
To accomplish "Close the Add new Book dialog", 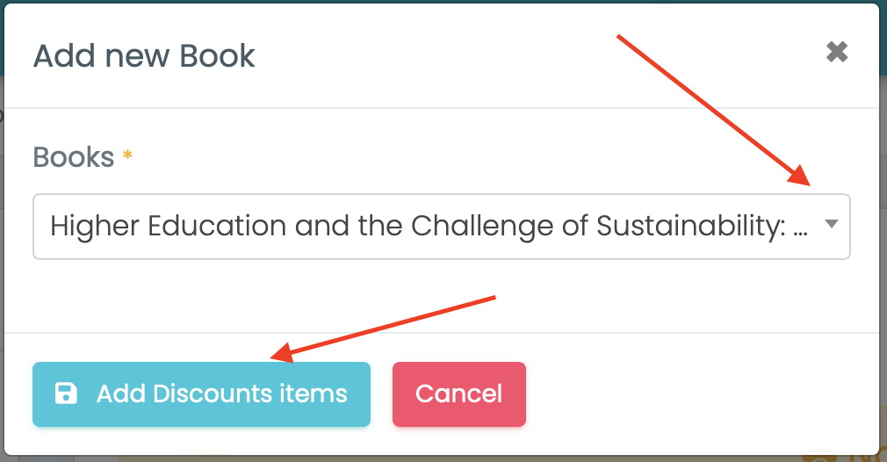I will 837,53.
